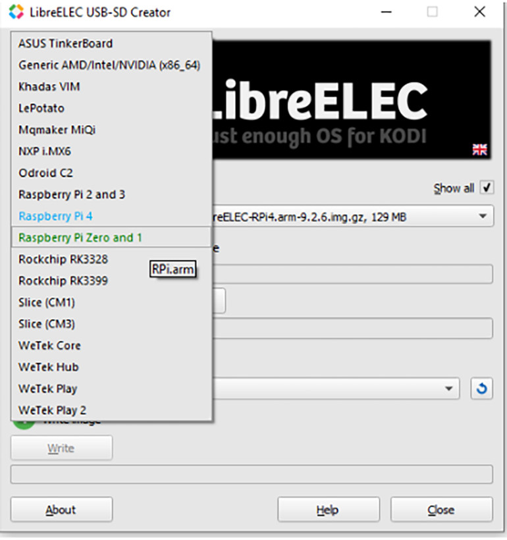Open the About dialog
This screenshot has width=507, height=540.
(x=61, y=509)
